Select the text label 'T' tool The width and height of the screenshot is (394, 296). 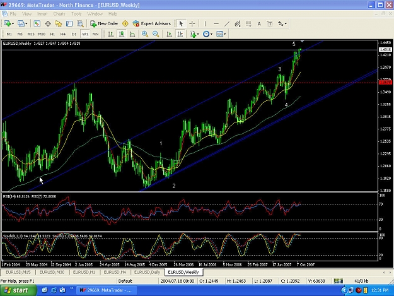pyautogui.click(x=270, y=23)
